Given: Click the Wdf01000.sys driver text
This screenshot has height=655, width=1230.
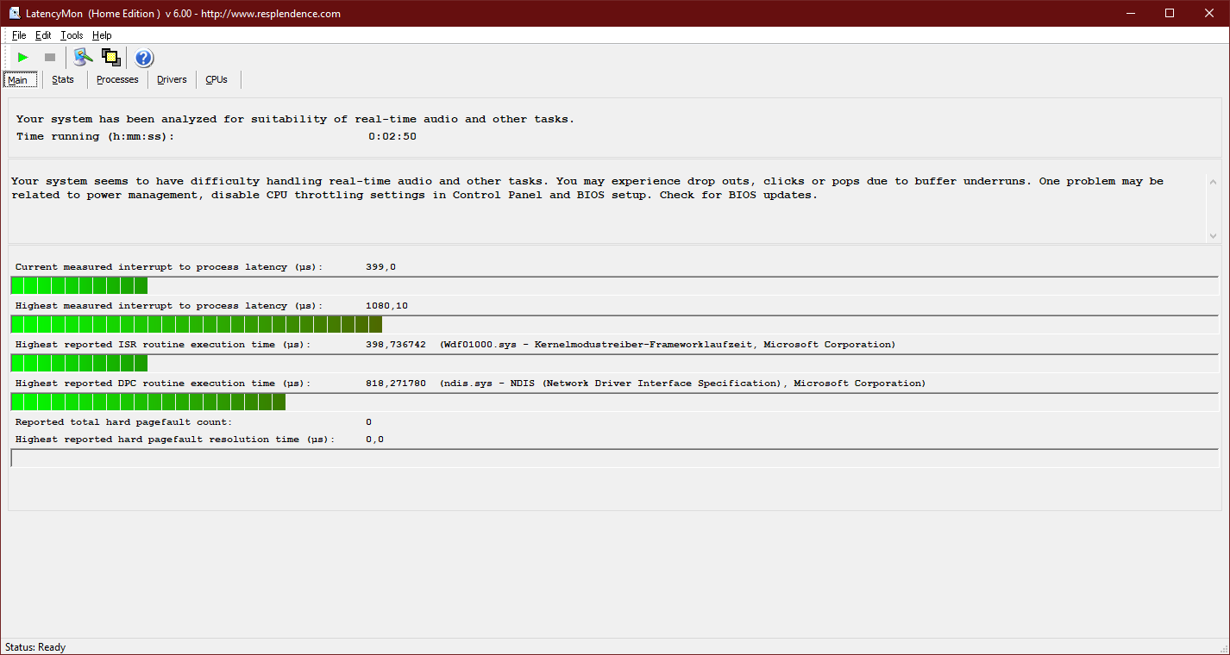Looking at the screenshot, I should [667, 345].
